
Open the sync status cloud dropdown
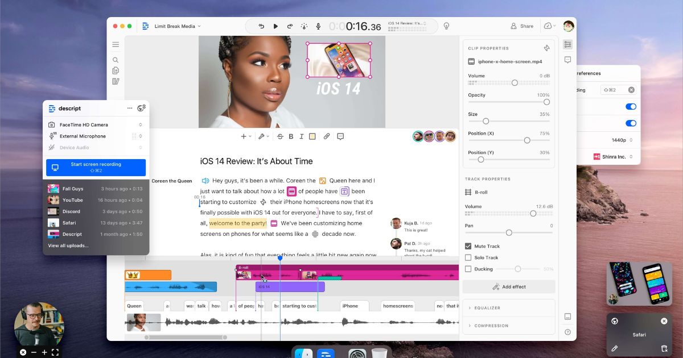tap(550, 26)
